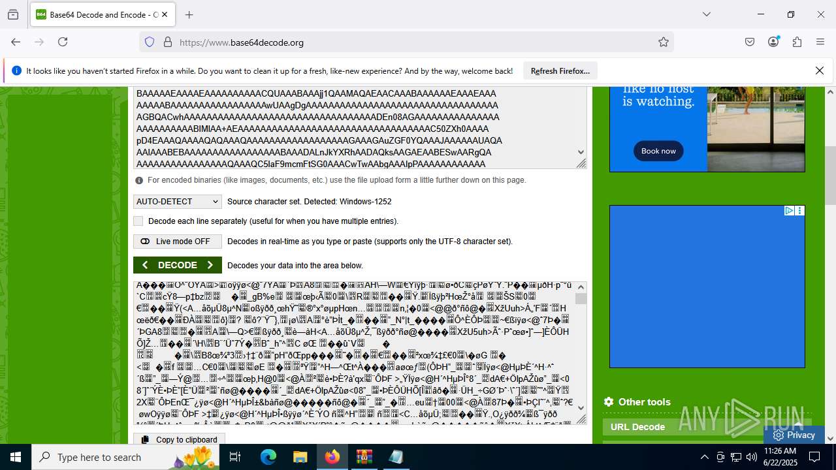Open the WinRAR taskbar icon
The height and width of the screenshot is (470, 836).
click(x=364, y=457)
